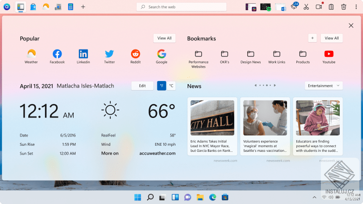Click View All in Bookmarks section

click(332, 38)
